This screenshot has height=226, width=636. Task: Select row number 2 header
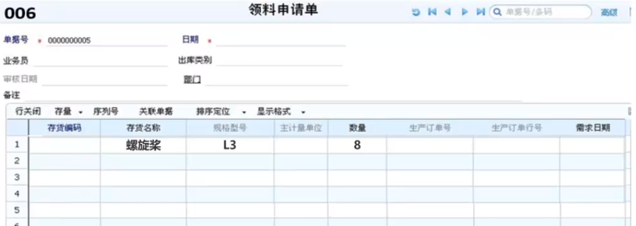(x=17, y=162)
